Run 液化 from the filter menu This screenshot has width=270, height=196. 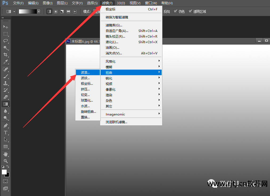[112, 42]
